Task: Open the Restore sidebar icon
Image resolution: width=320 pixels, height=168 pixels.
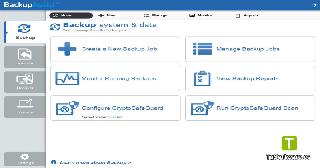Action: [25, 54]
